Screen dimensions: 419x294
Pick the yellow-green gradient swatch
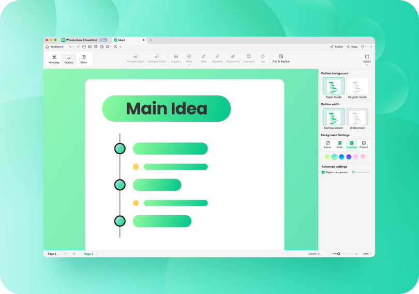(327, 157)
